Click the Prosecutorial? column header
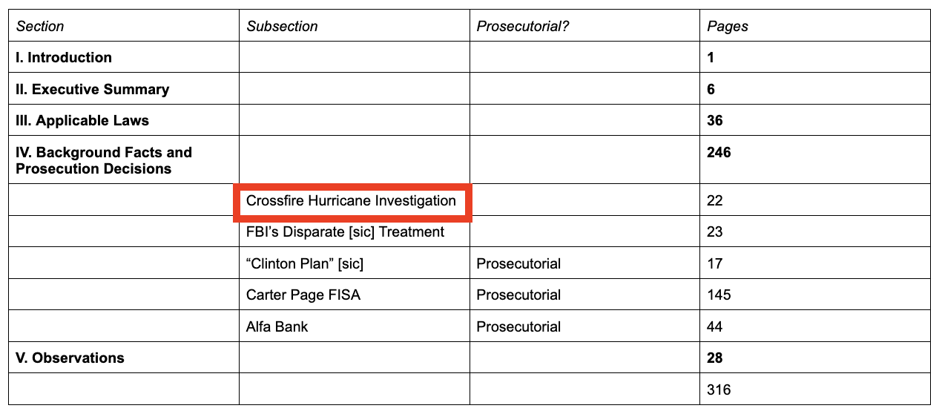This screenshot has height=414, width=942. click(x=584, y=26)
